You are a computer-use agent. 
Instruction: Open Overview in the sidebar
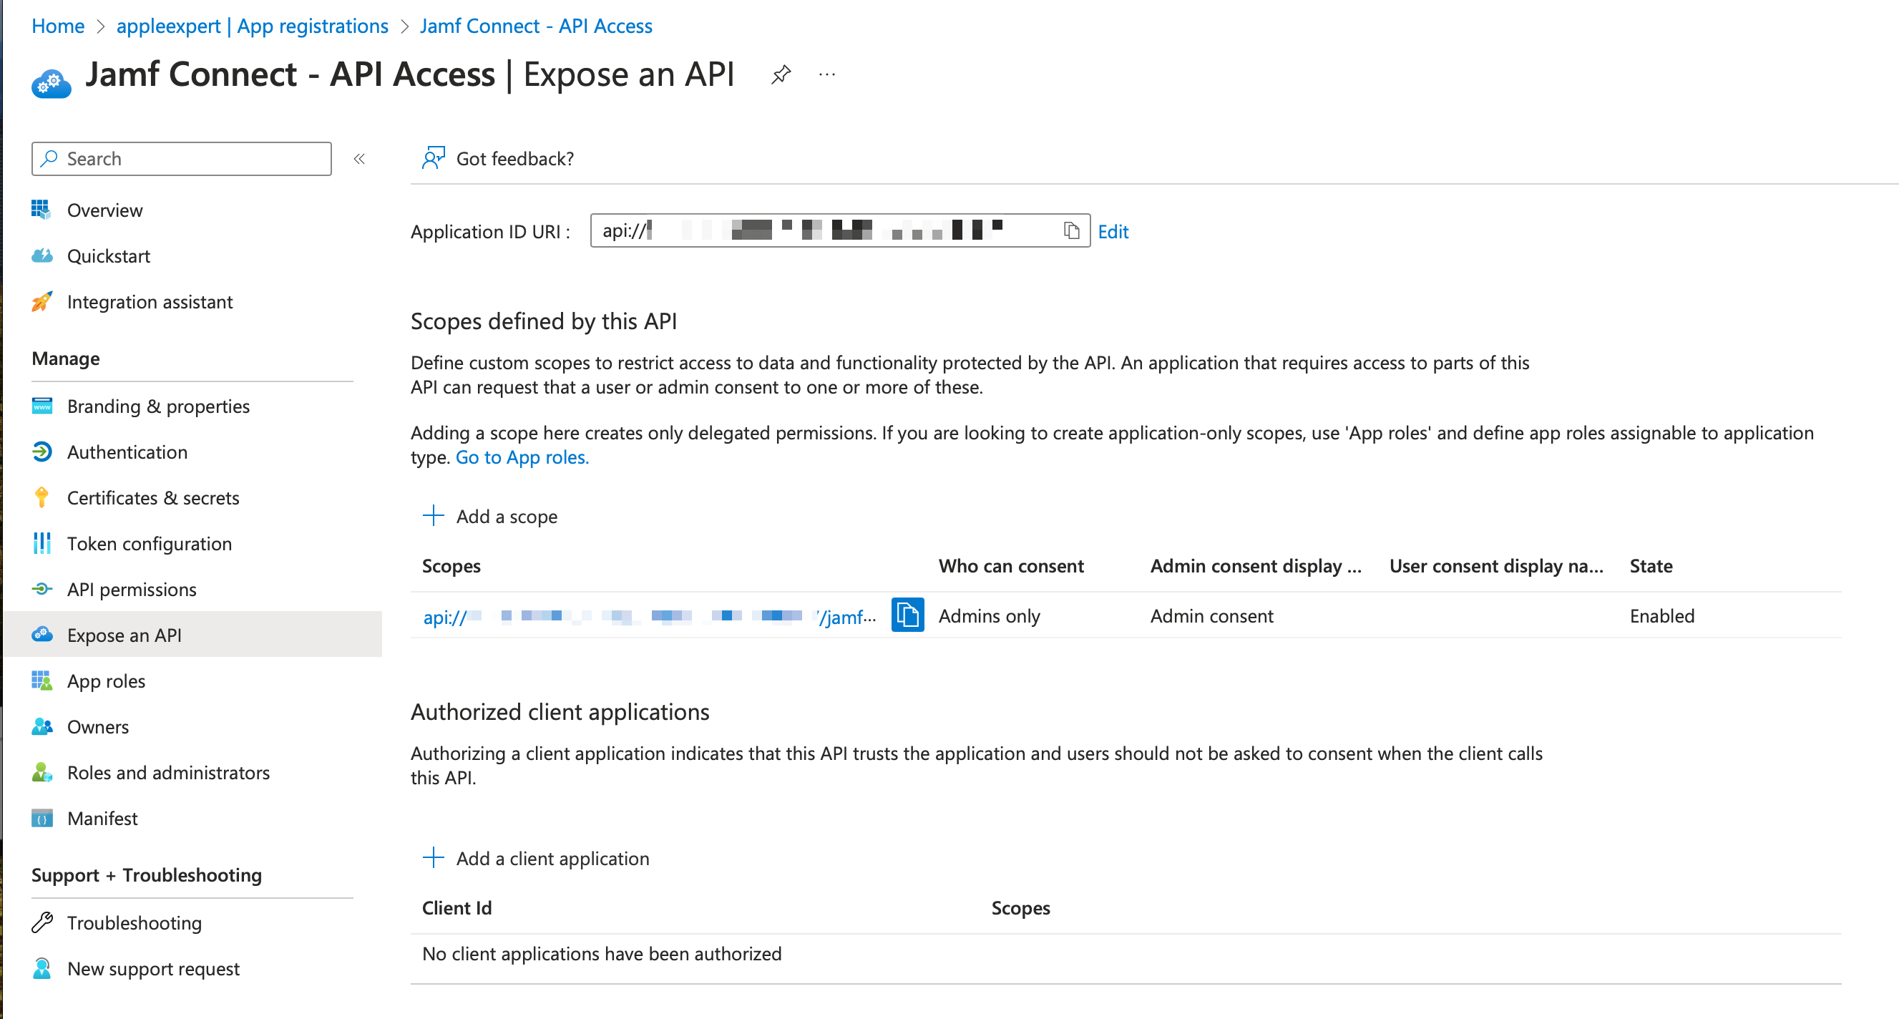[x=104, y=210]
